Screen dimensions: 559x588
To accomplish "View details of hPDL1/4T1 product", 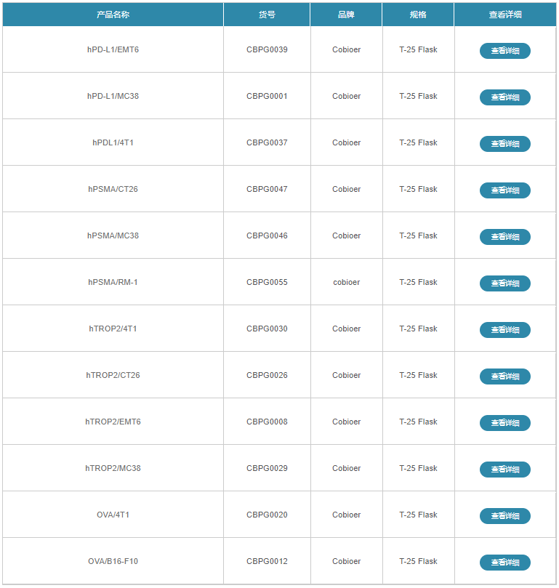I will pos(504,144).
